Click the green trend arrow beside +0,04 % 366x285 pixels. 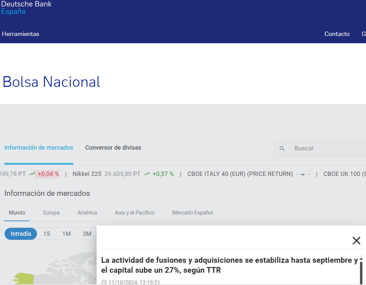point(32,174)
